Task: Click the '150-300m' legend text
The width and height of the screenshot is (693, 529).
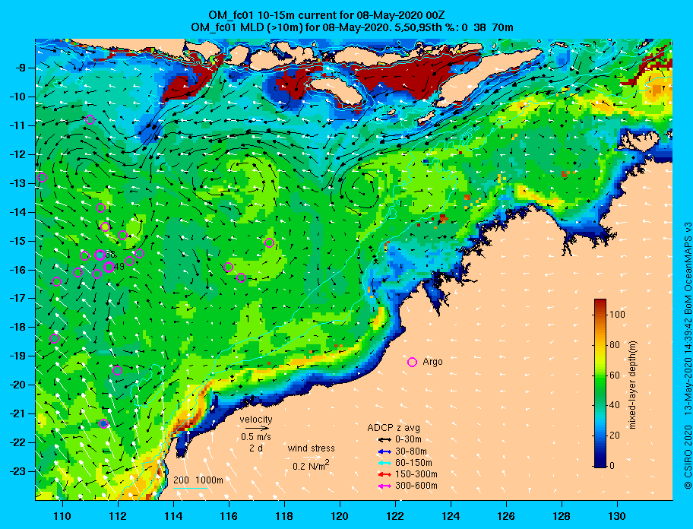Action: tap(416, 474)
